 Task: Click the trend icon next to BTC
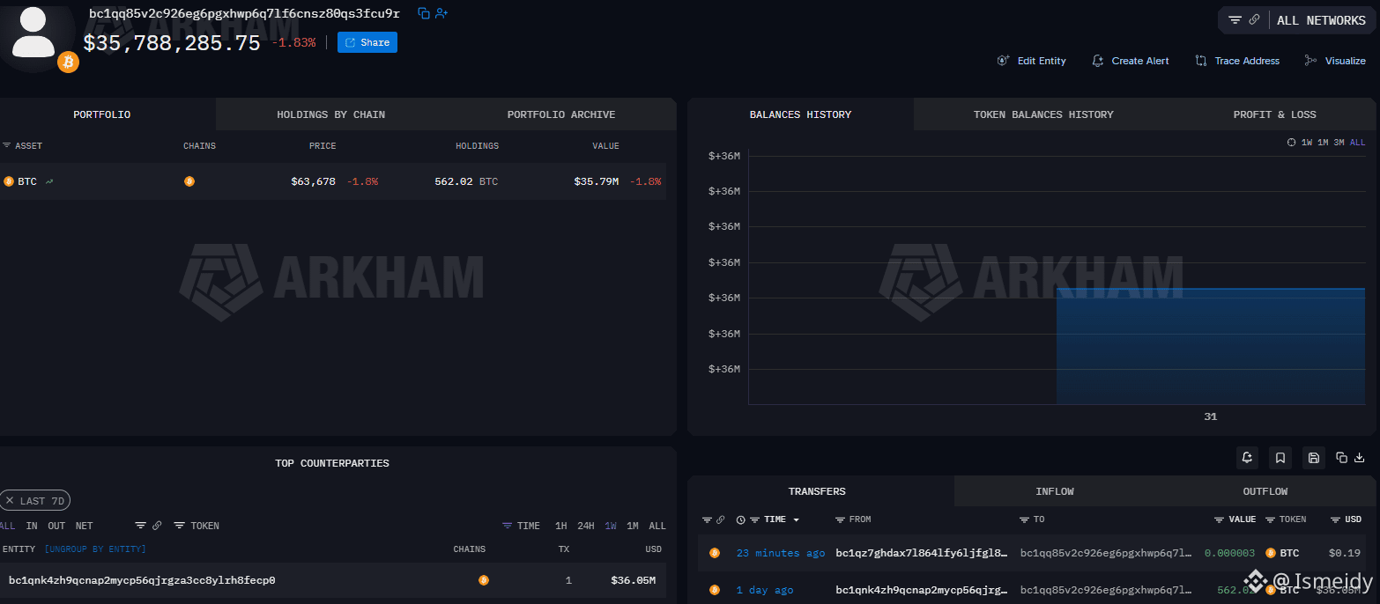point(49,181)
